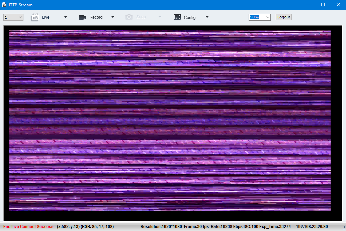Click the Record camcorder icon
The height and width of the screenshot is (231, 346).
point(82,17)
